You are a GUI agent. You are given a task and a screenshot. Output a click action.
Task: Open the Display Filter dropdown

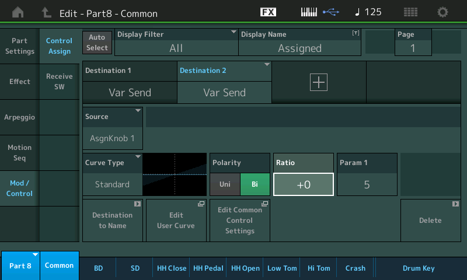(x=176, y=43)
